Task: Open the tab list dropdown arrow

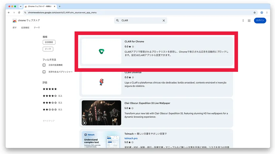Action: (x=21, y=7)
